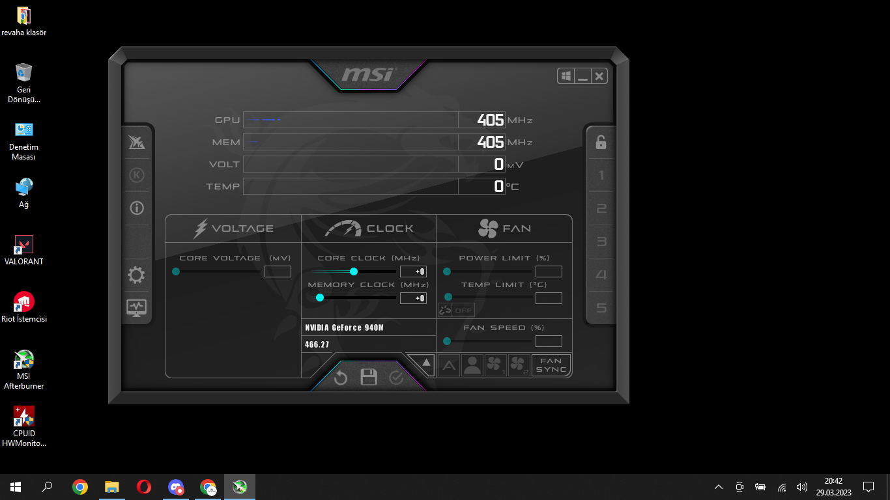The height and width of the screenshot is (500, 890).
Task: Click the Windows-logo startup button in Afterburner
Action: pos(566,76)
